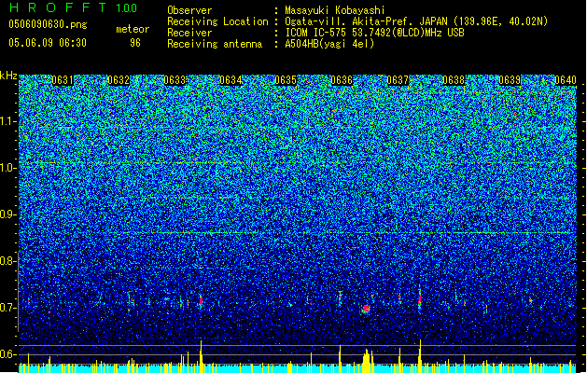Image resolution: width=587 pixels, height=373 pixels.
Task: Click the 0640 time marker
Action: pos(566,80)
